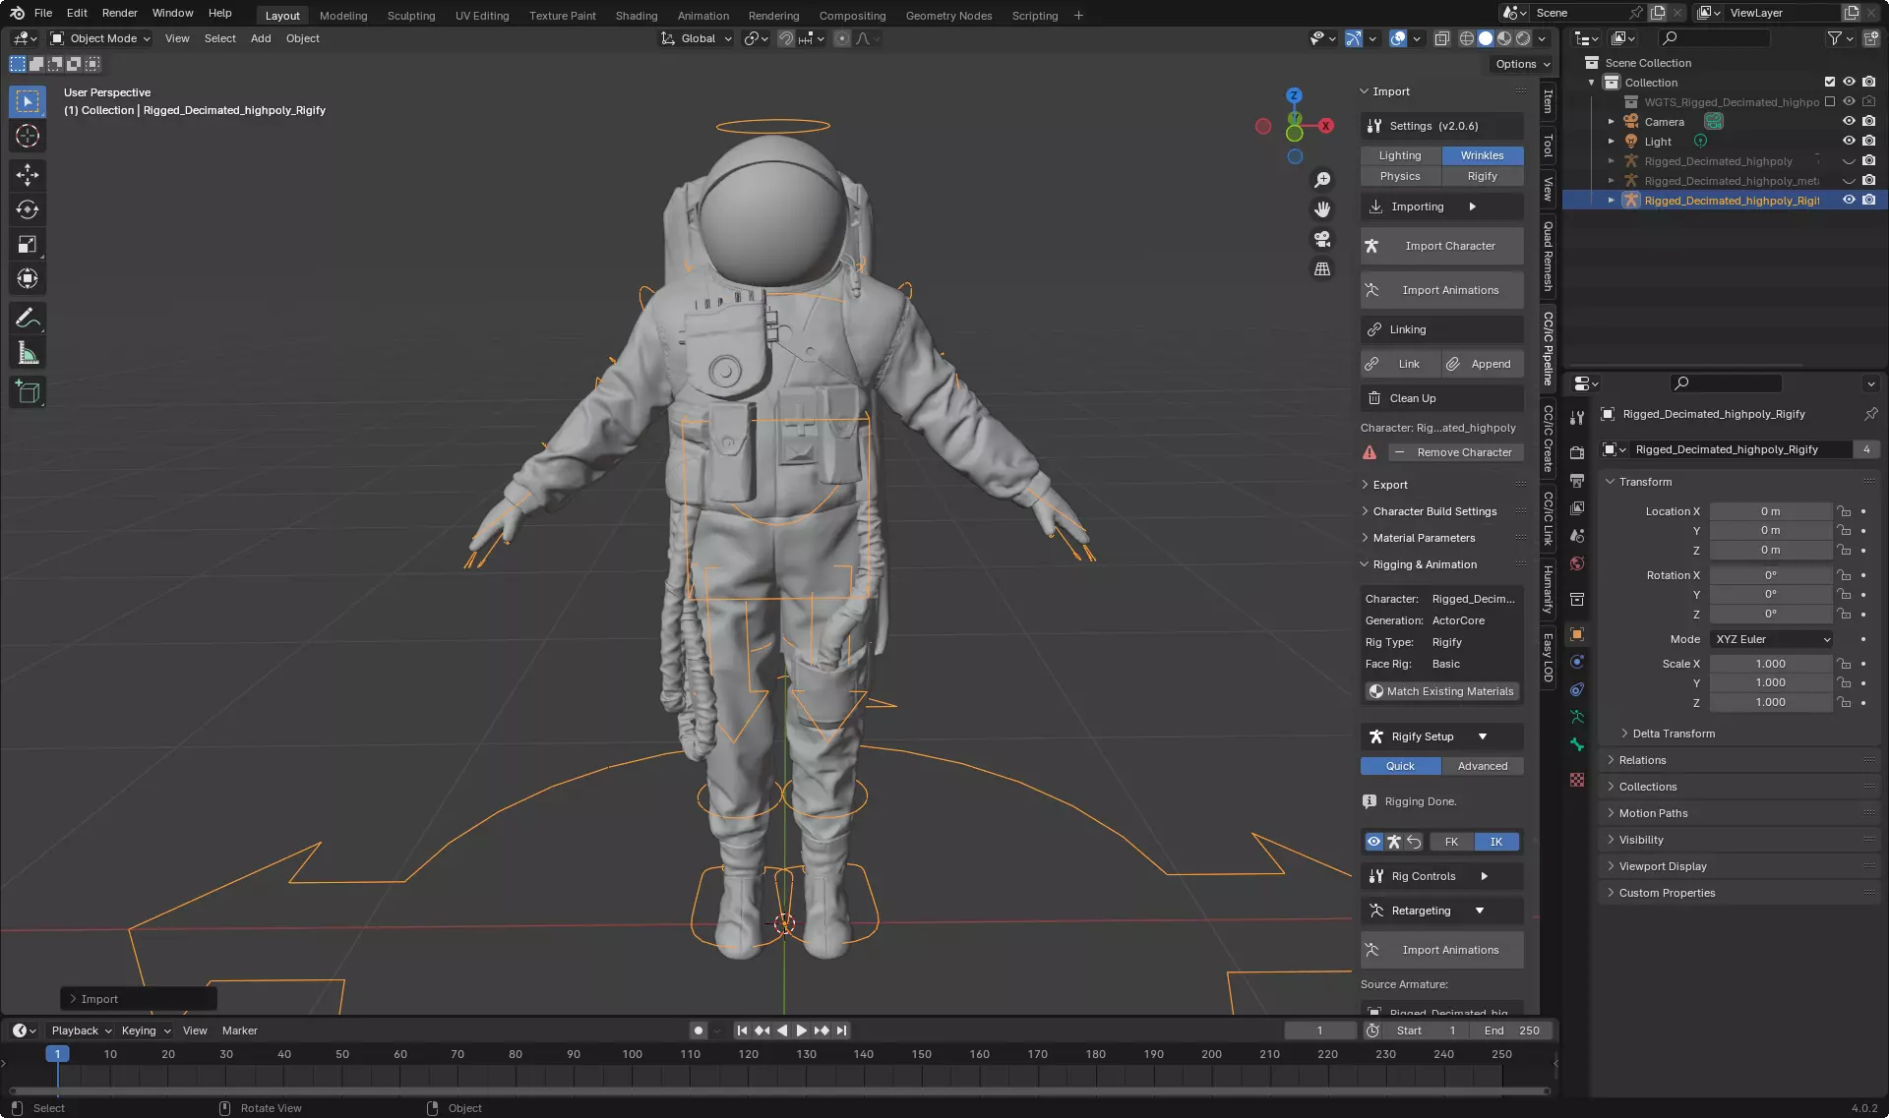Screen dimensions: 1889x1118
Task: Pin the properties editor context
Action: [x=1871, y=414]
